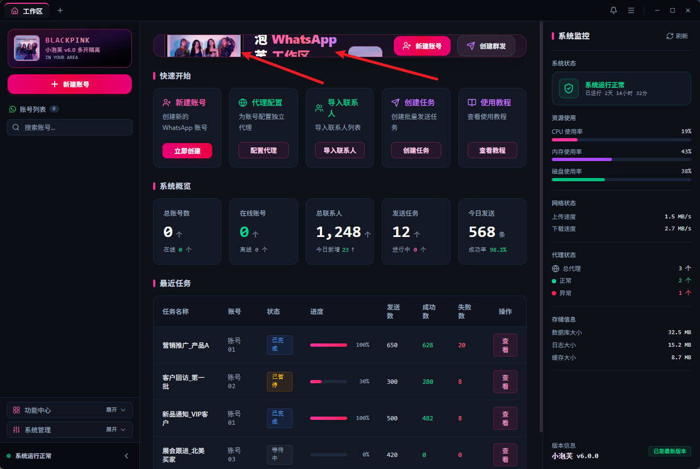The width and height of the screenshot is (700, 469).
Task: Click the banner 新建账号 button
Action: (422, 46)
